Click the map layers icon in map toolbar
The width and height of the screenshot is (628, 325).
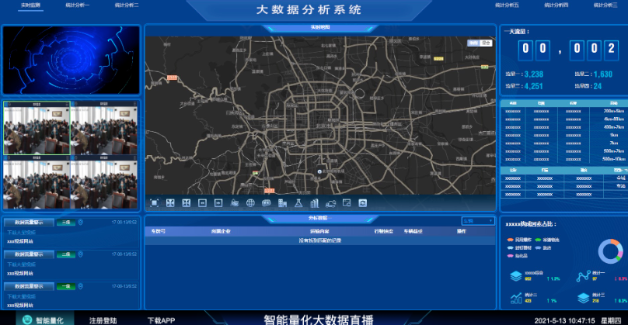235,203
